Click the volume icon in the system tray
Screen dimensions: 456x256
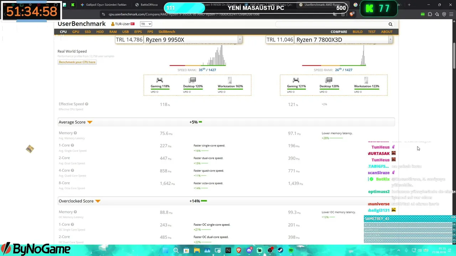(x=419, y=250)
